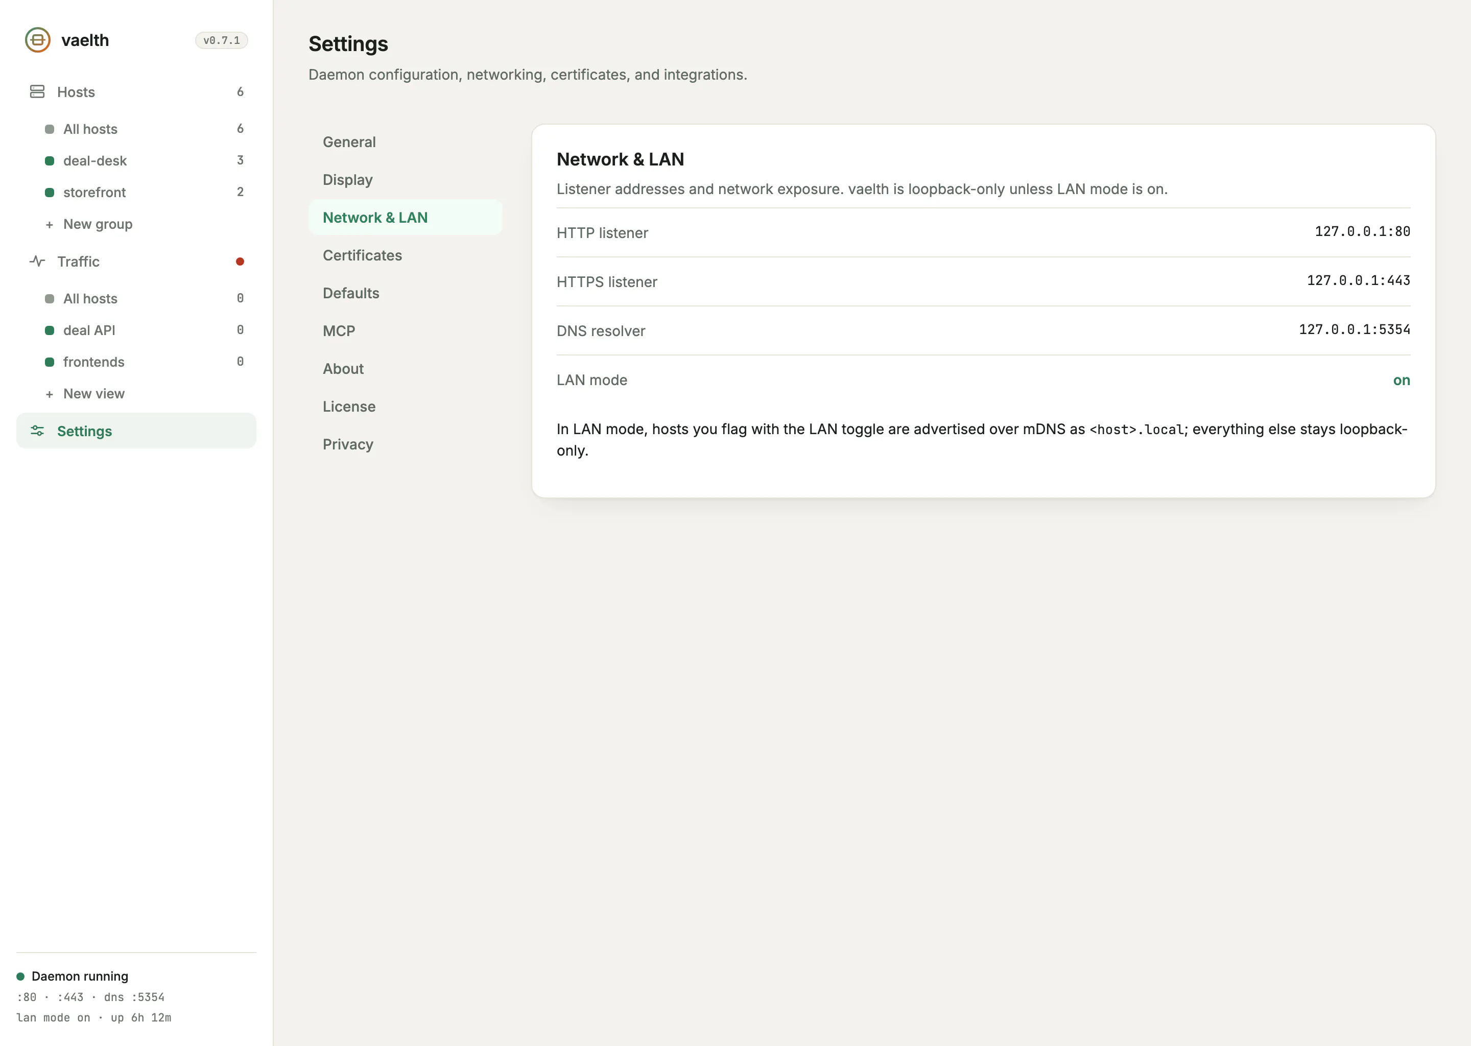The image size is (1471, 1046).
Task: Click the gray dot of All hosts under Traffic
Action: point(50,298)
